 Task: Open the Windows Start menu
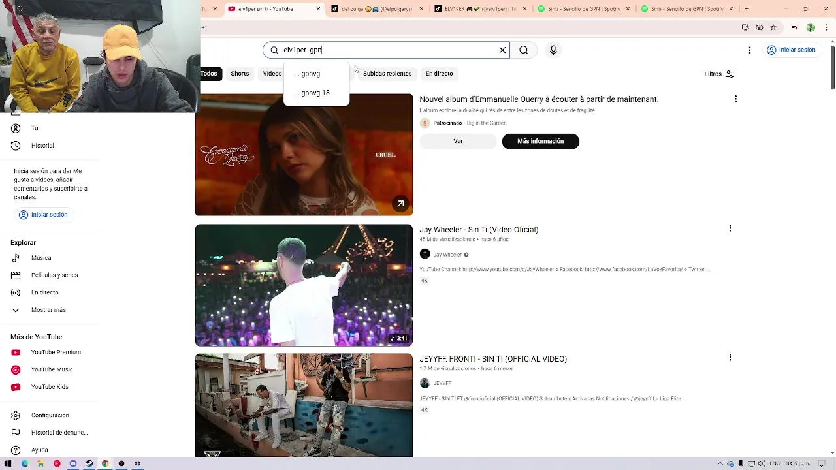(8, 463)
